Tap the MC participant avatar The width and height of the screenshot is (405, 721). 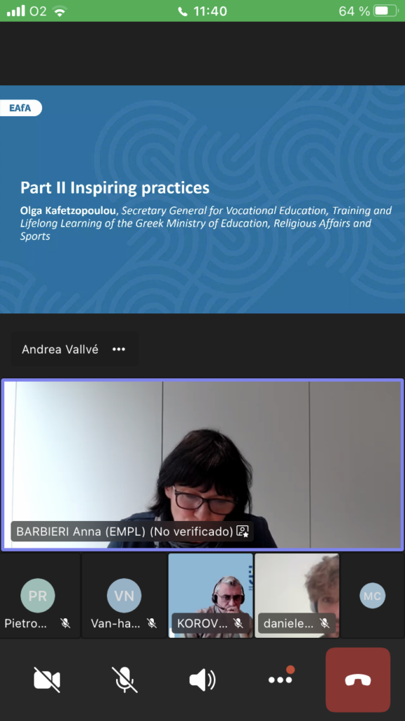[373, 596]
